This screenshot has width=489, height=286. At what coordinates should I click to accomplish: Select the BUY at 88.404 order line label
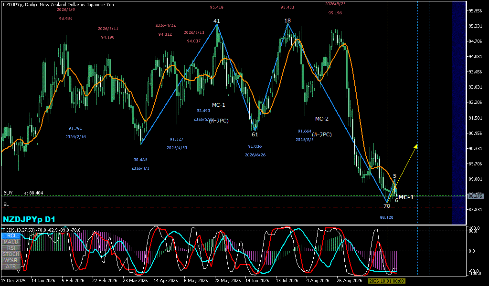coord(23,193)
